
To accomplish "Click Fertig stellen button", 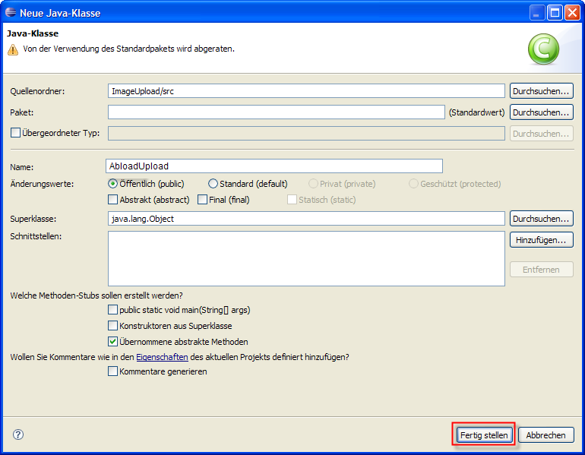I will (x=484, y=435).
